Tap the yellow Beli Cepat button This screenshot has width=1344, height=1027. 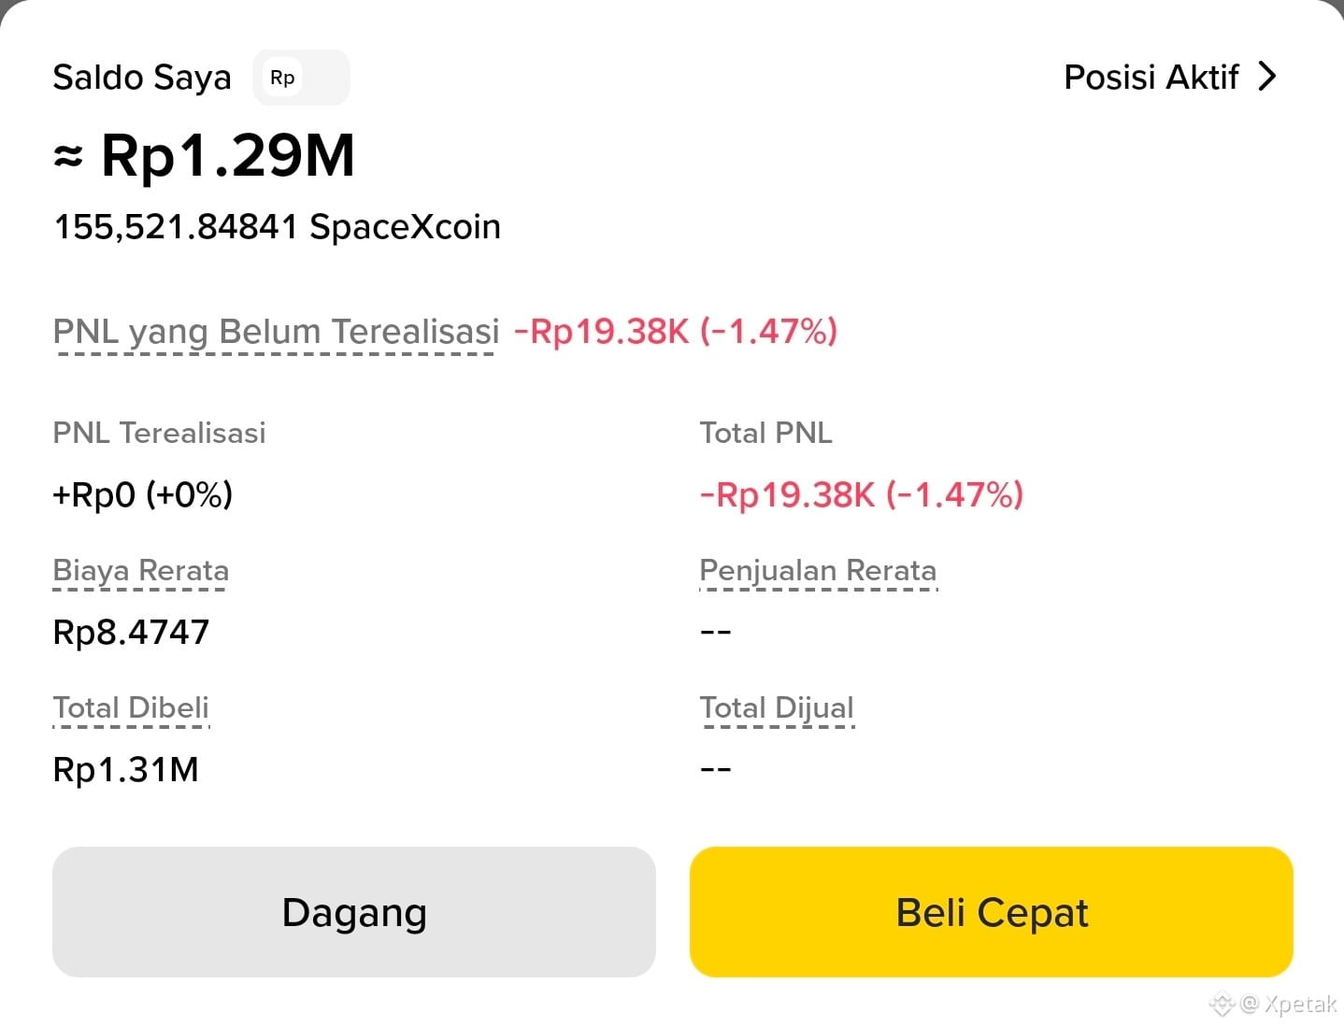(992, 912)
